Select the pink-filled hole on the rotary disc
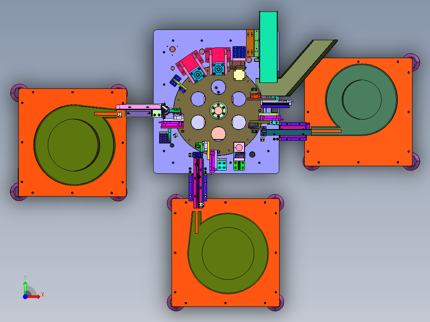Viewport: 430px width, 322px height. 219,134
